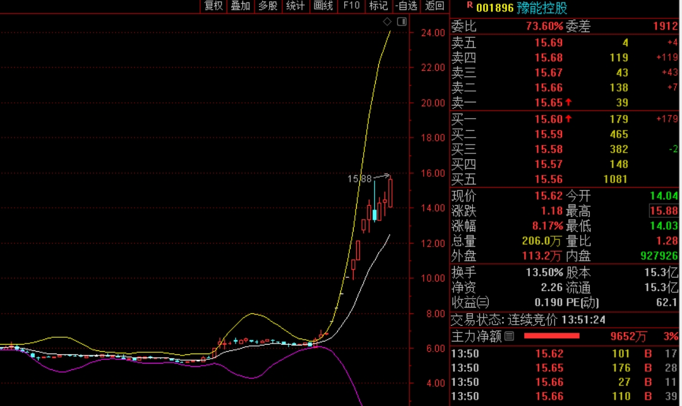682x406 pixels.
Task: Click the diamond icon above the chart
Action: tap(387, 21)
